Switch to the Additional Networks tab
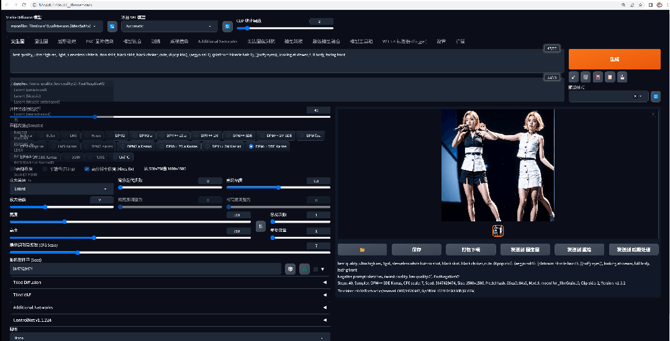Viewport: 670px width, 341px height. coord(217,42)
